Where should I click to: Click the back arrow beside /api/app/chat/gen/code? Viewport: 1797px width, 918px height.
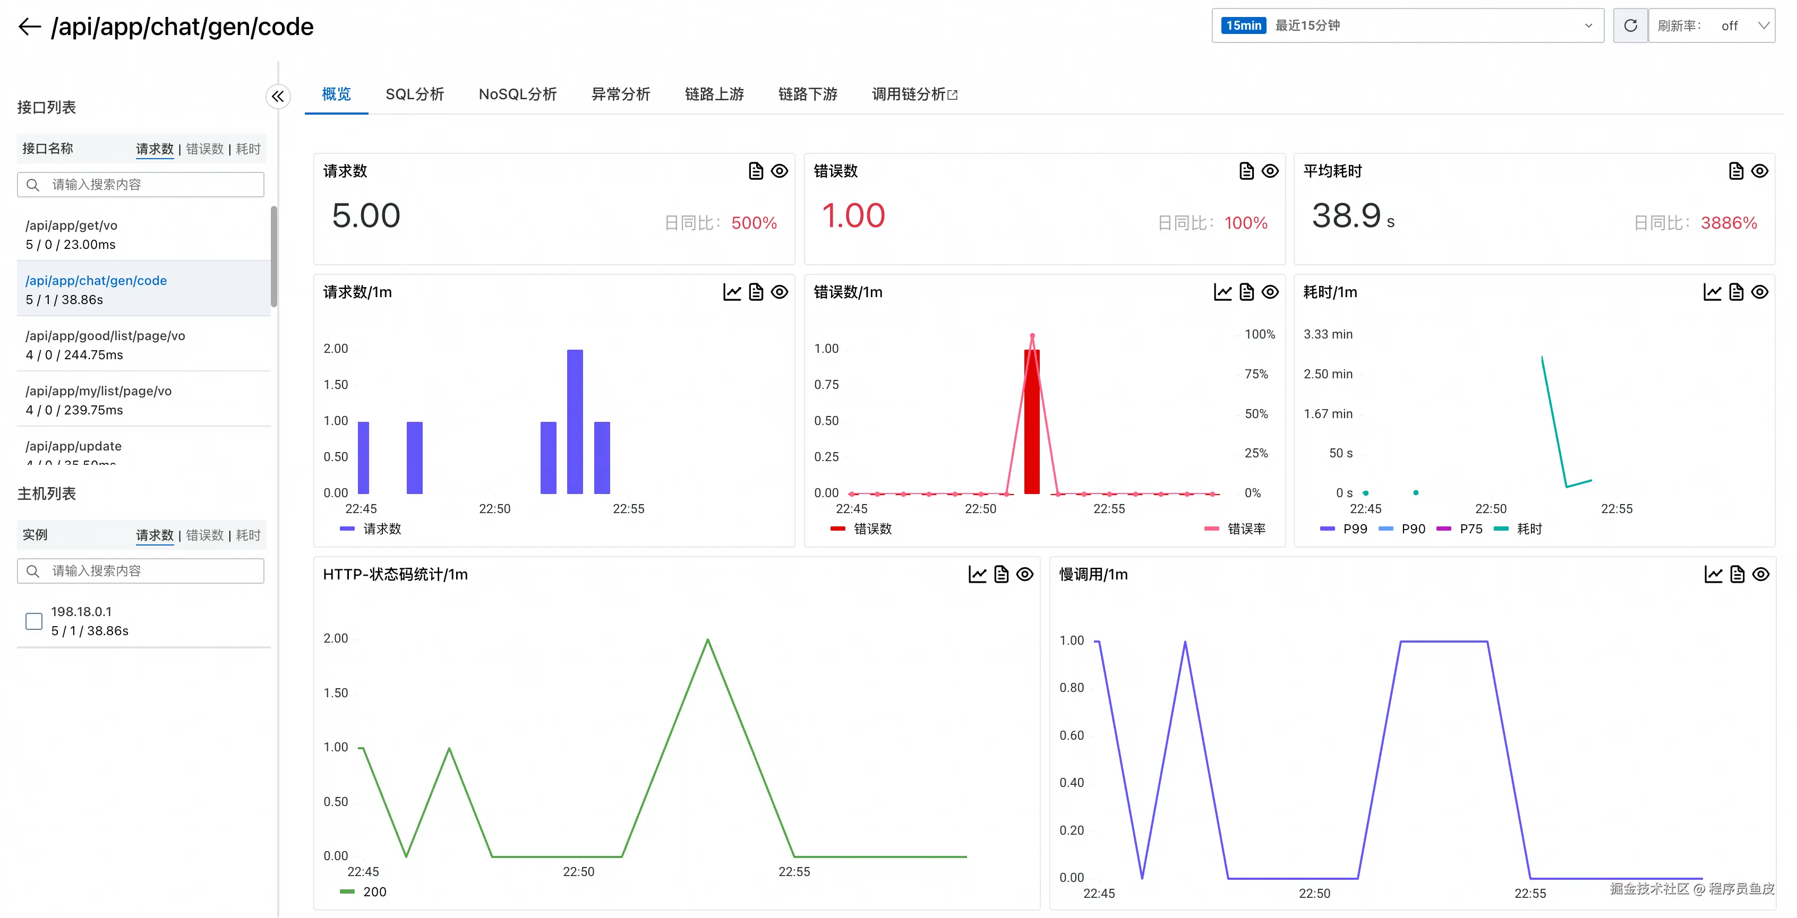tap(29, 27)
